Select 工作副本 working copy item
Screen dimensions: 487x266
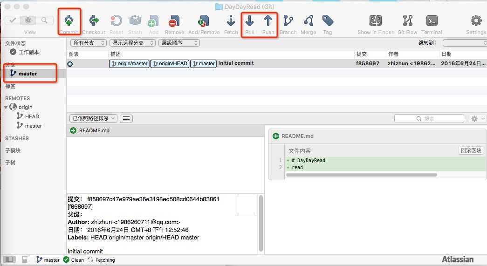[25, 52]
